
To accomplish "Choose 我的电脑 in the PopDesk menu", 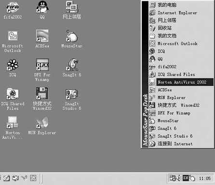I will pyautogui.click(x=181, y=5).
